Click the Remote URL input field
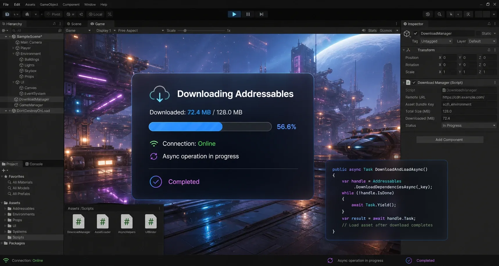The height and width of the screenshot is (266, 499). click(x=469, y=97)
